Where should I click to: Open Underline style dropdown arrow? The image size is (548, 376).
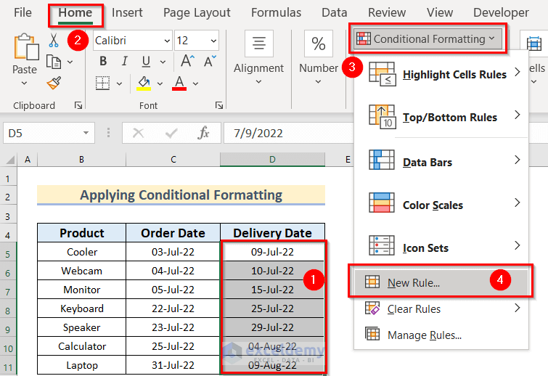tap(163, 62)
